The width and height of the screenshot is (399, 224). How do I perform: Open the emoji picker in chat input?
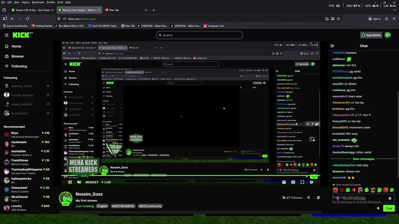(390, 198)
